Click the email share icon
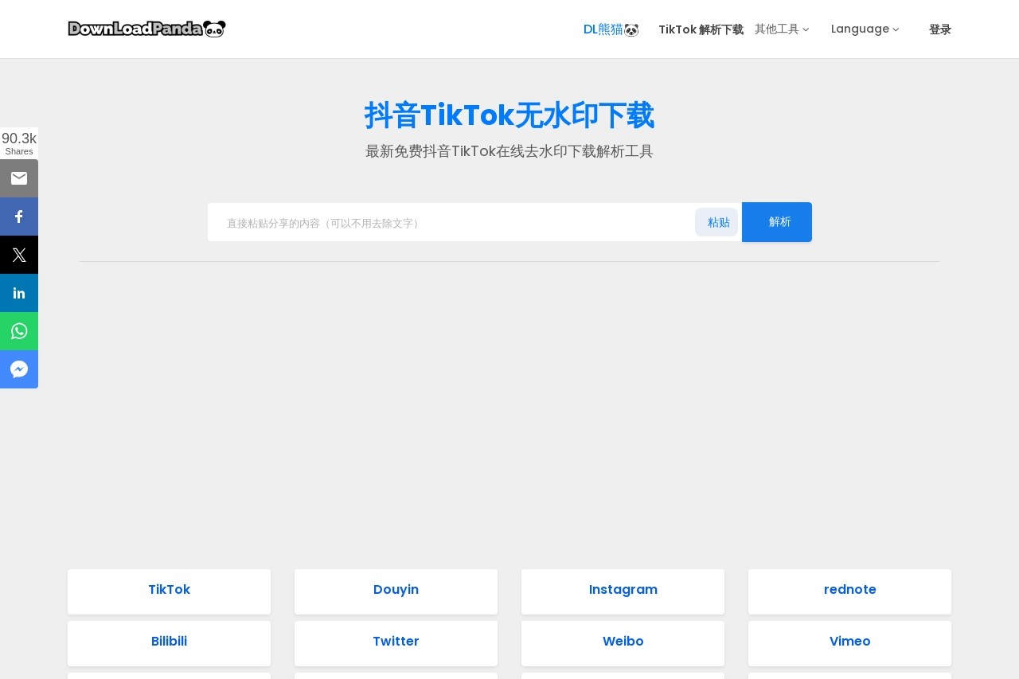The width and height of the screenshot is (1019, 679). point(19,178)
